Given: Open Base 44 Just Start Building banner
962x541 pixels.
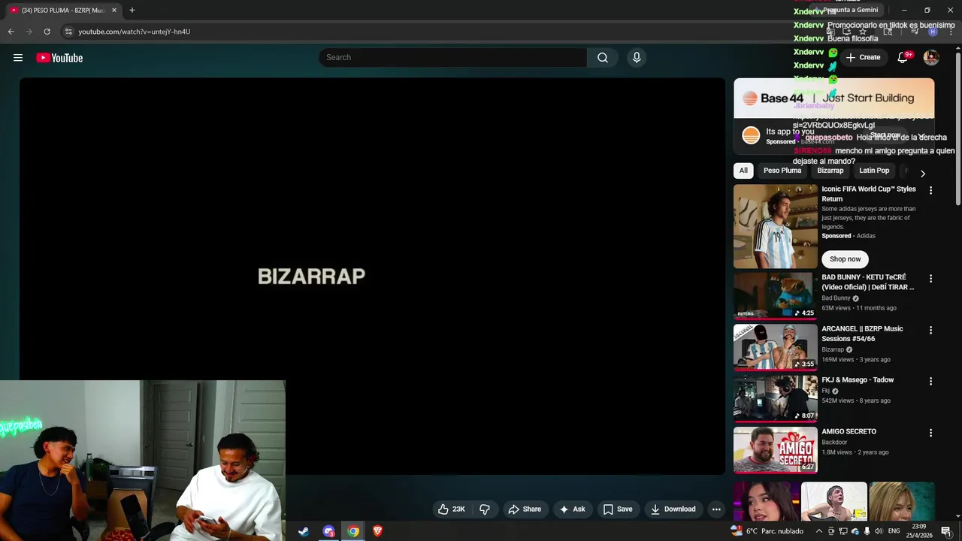Looking at the screenshot, I should pyautogui.click(x=834, y=98).
